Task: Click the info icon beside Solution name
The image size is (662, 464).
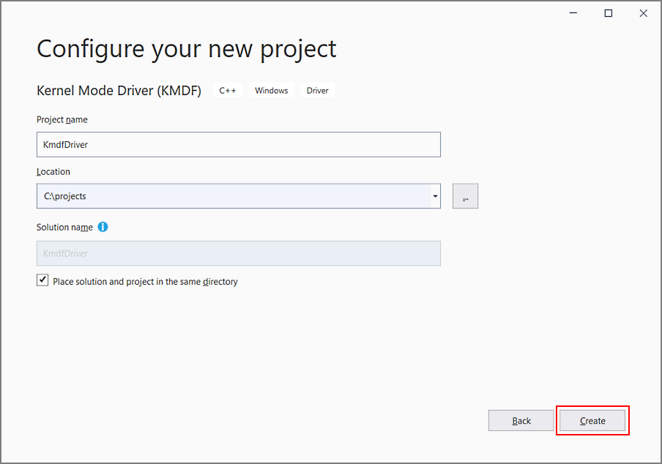Action: pyautogui.click(x=103, y=227)
